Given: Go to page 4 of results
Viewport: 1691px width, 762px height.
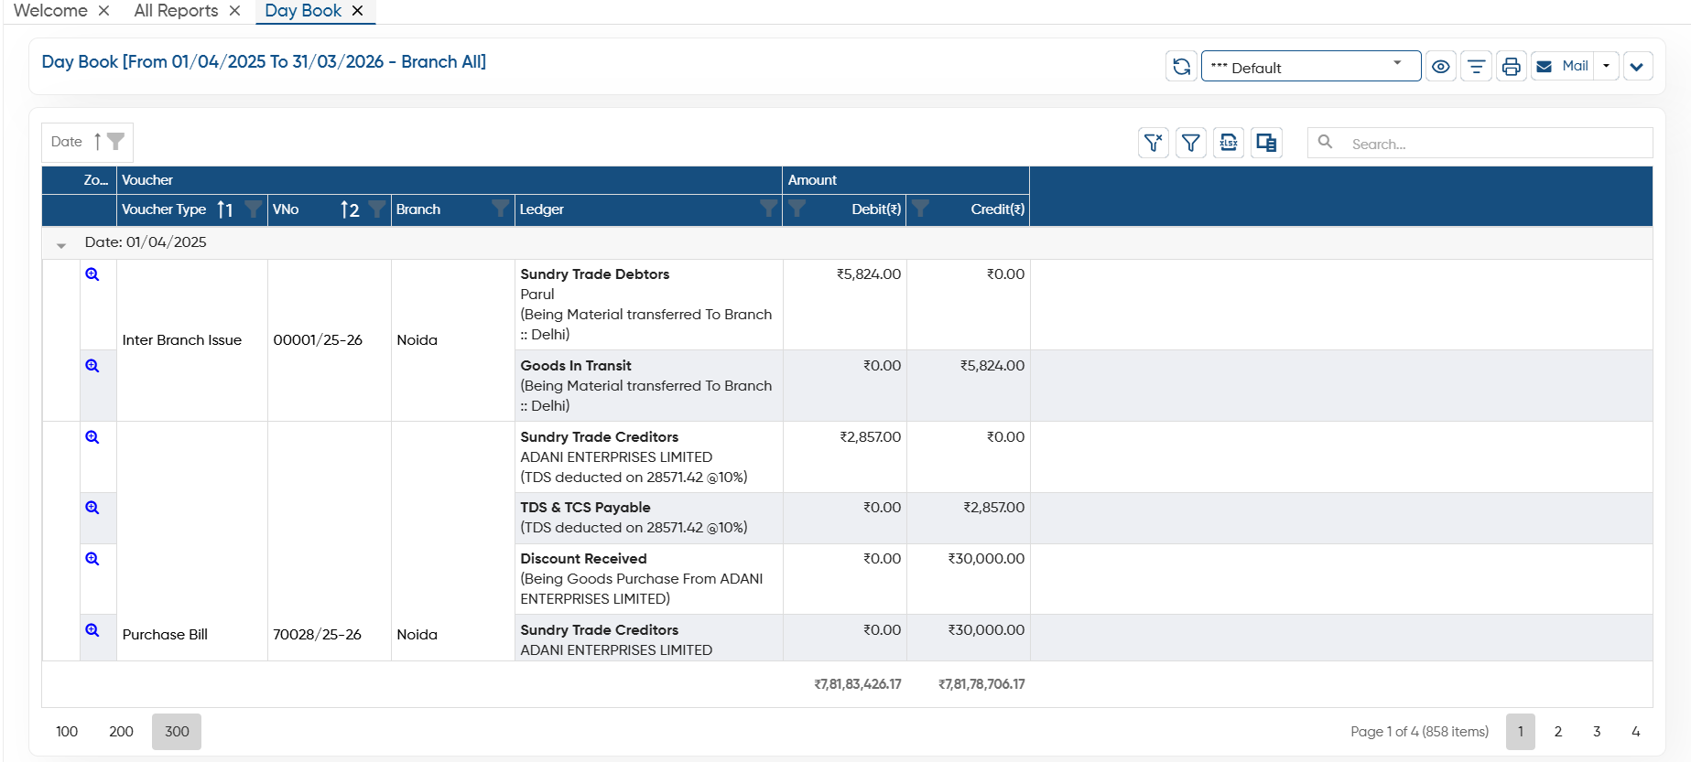Looking at the screenshot, I should (1636, 732).
